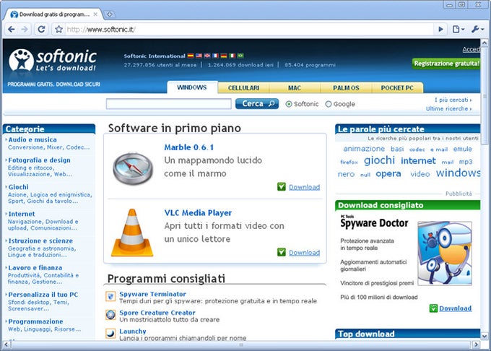The height and width of the screenshot is (351, 491).
Task: Reload the page with the refresh icon
Action: (x=41, y=30)
